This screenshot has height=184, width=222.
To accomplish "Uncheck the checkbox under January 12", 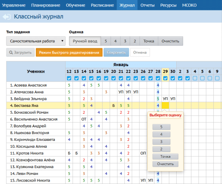I will [x=69, y=78].
